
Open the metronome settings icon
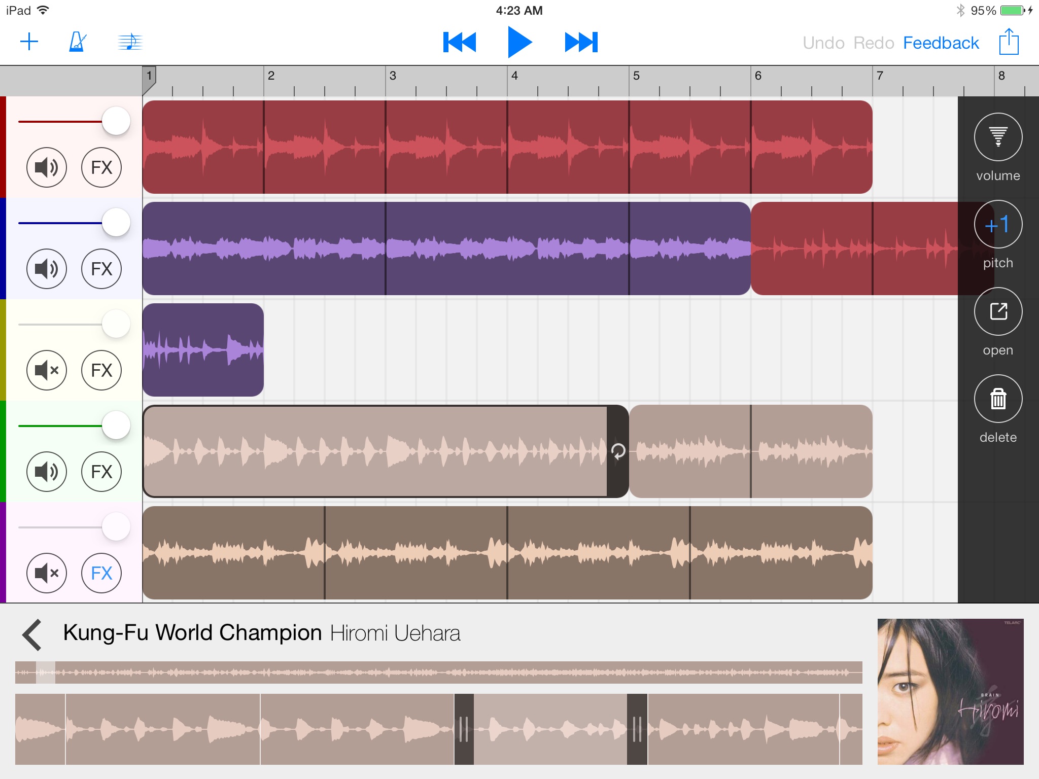[x=77, y=42]
